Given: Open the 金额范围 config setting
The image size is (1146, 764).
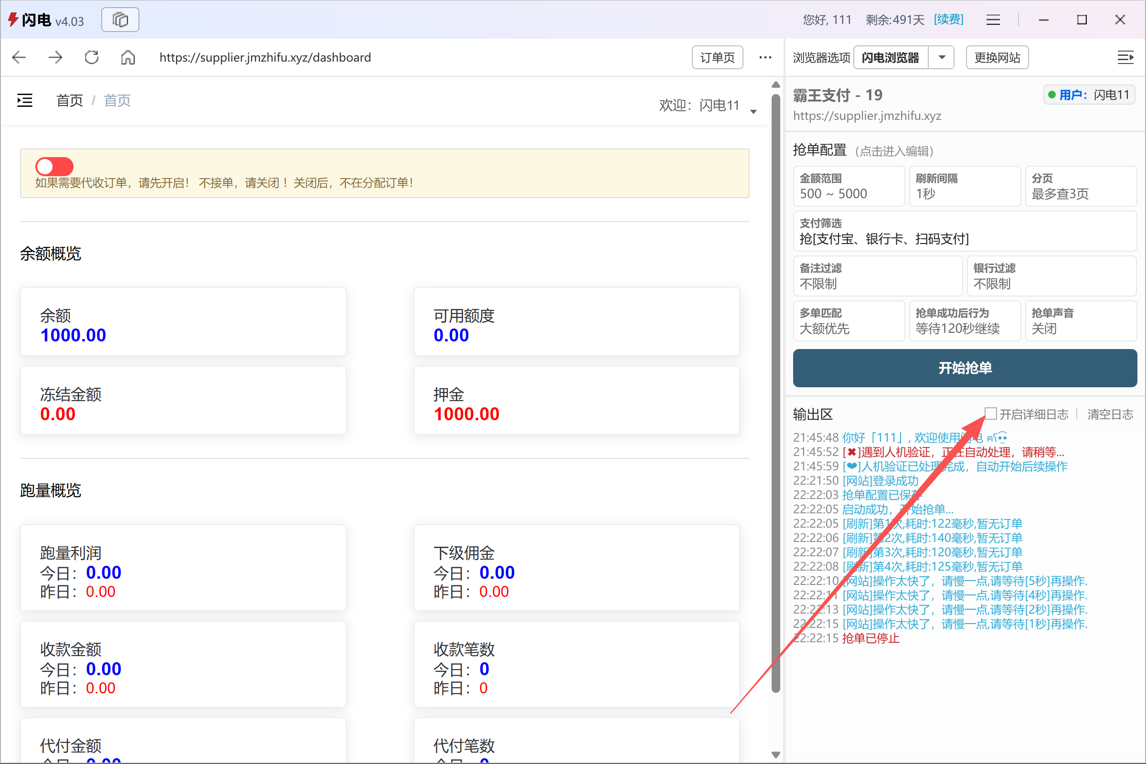Looking at the screenshot, I should tap(849, 187).
